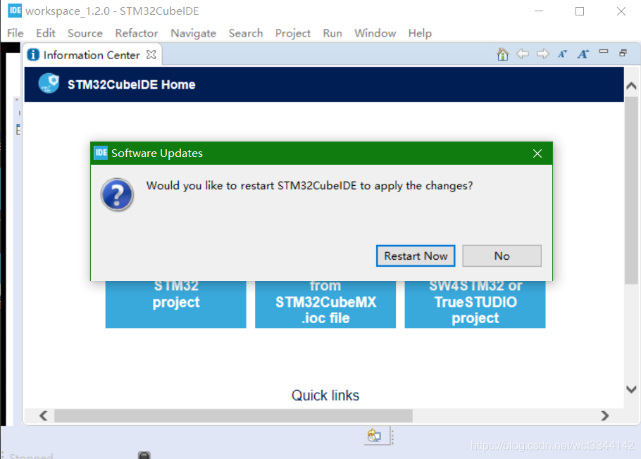Viewport: 641px width, 459px height.
Task: Go forward with the right arrow icon
Action: point(543,54)
